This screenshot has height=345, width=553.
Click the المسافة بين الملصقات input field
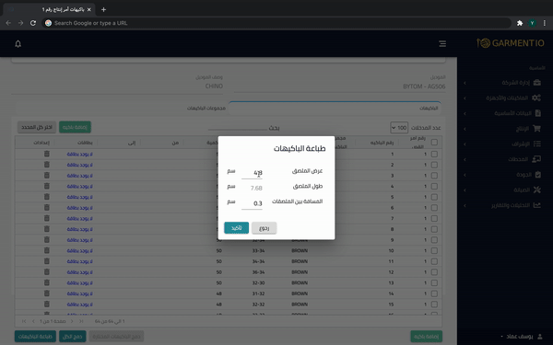(x=252, y=203)
